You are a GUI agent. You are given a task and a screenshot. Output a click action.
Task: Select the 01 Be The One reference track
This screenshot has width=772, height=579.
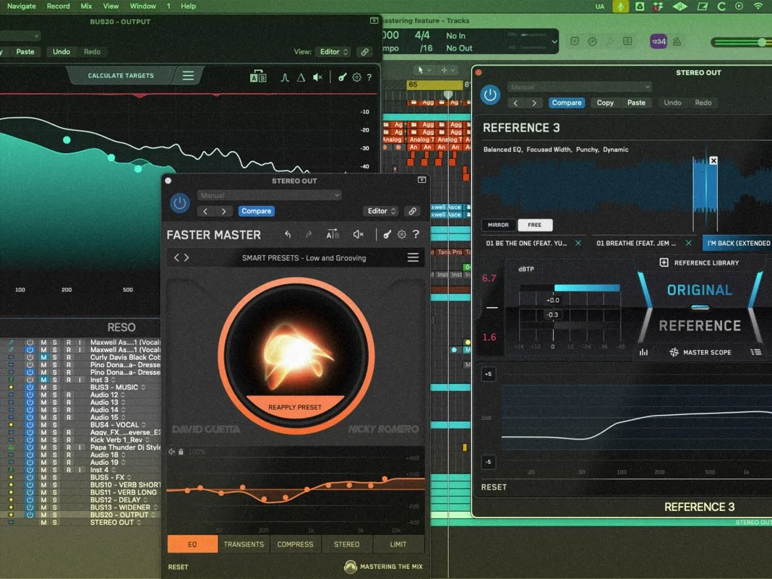click(526, 243)
